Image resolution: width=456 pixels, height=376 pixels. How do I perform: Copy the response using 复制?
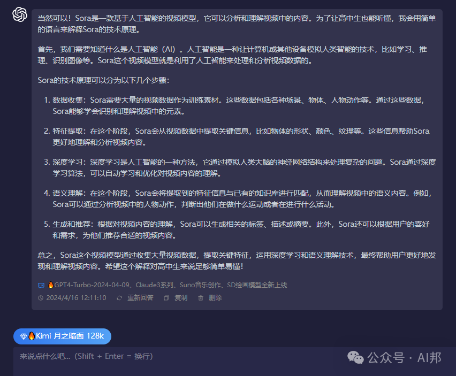180,298
